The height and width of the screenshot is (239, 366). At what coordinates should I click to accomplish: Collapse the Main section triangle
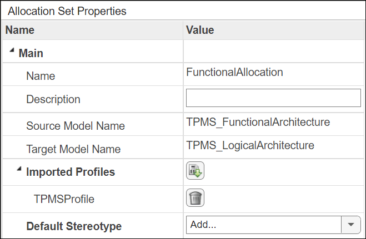coord(12,52)
